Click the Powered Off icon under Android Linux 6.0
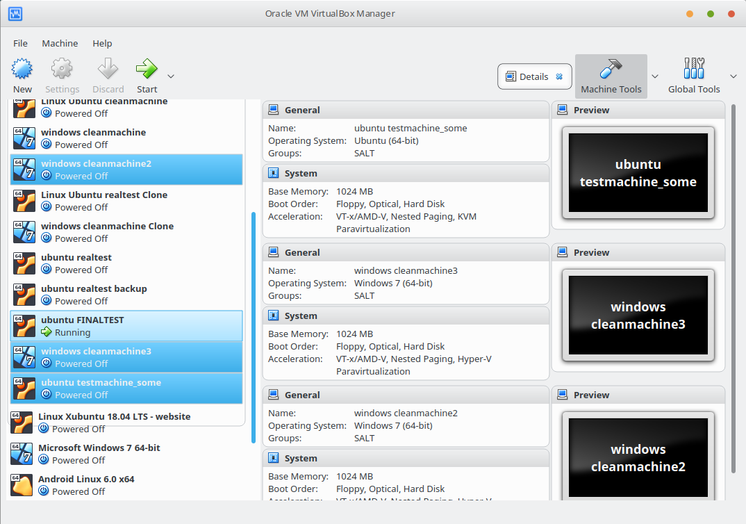This screenshot has width=746, height=524. pos(43,491)
